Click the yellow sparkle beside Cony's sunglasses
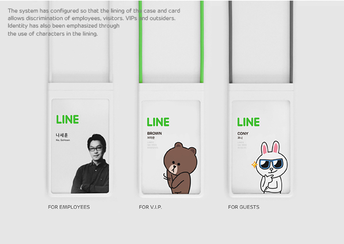This screenshot has height=244, width=344. coord(254,165)
